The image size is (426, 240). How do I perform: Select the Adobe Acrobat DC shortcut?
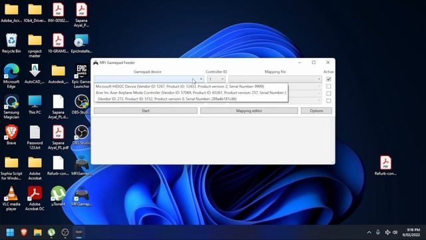(x=35, y=199)
